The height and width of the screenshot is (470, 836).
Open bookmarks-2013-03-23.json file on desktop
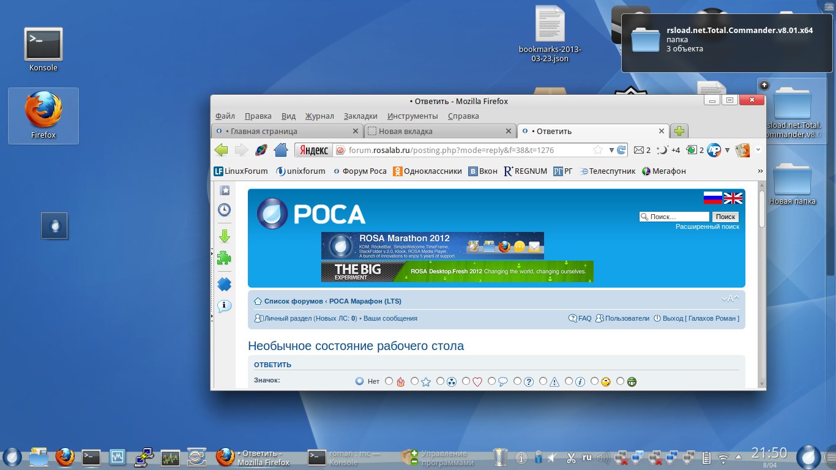(550, 34)
